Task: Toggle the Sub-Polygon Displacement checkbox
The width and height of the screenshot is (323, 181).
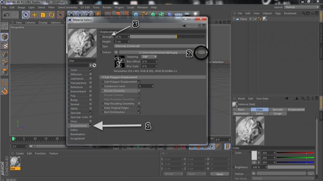Action: [139, 82]
